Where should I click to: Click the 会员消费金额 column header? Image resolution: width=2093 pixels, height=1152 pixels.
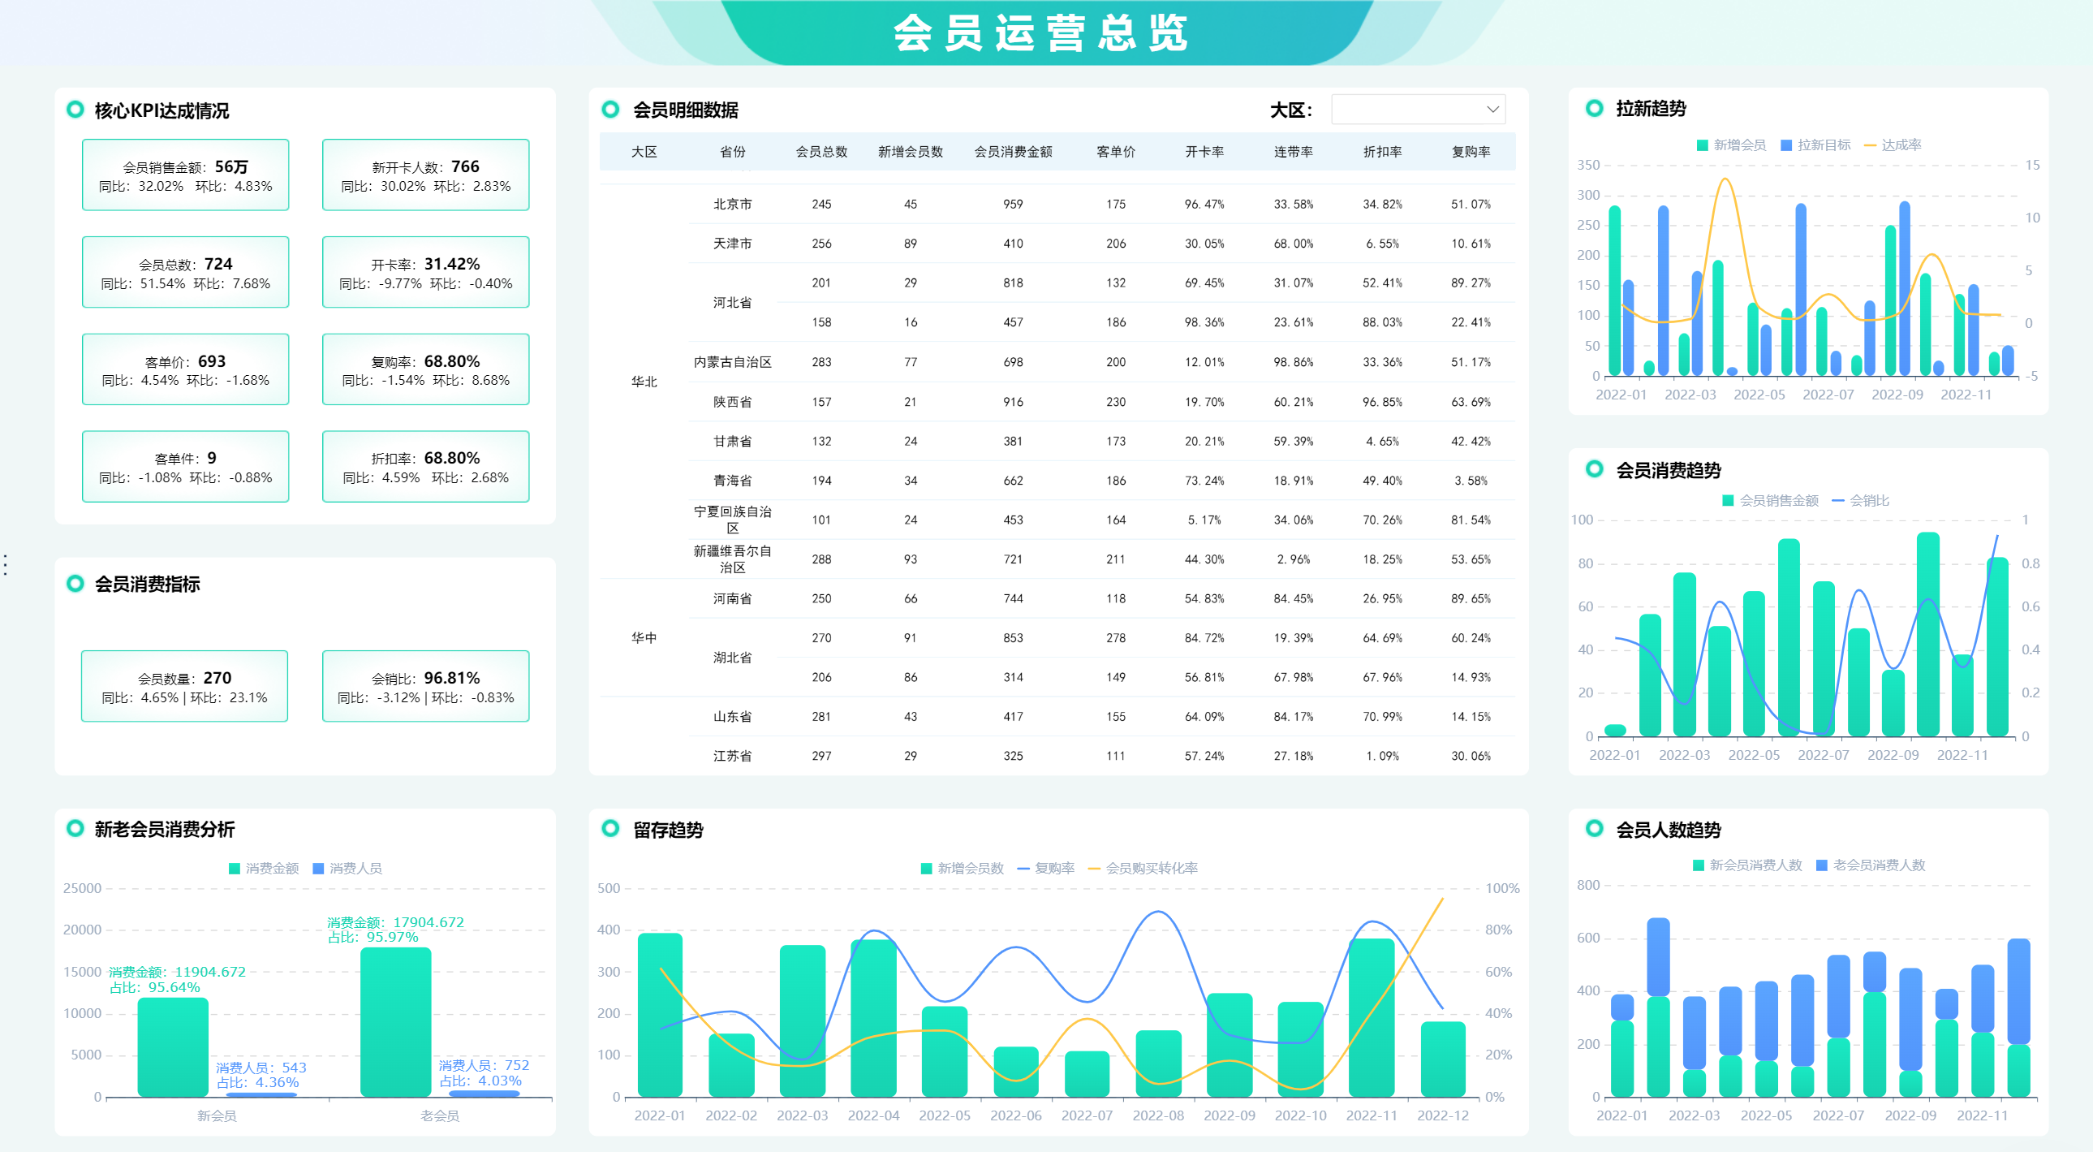point(1012,152)
